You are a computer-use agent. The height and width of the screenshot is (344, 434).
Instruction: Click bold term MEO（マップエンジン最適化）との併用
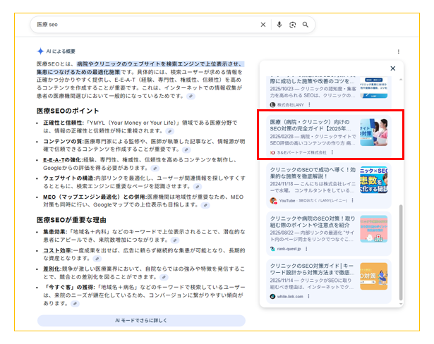pos(94,197)
